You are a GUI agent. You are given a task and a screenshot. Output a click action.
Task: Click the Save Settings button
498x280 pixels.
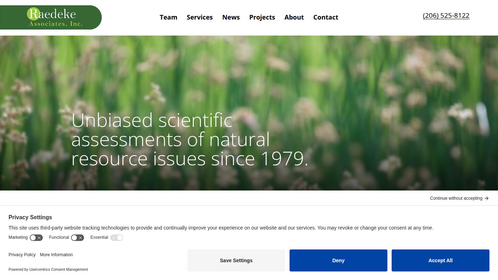coord(236,260)
